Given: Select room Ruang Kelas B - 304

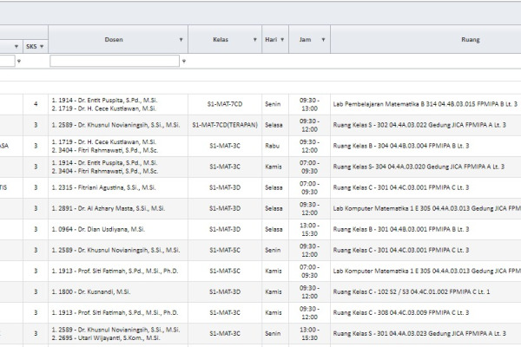Looking at the screenshot, I should [x=400, y=146].
